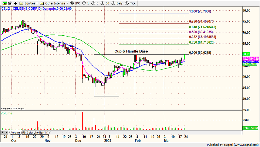Click the green chart link icon

[x=5, y=3]
